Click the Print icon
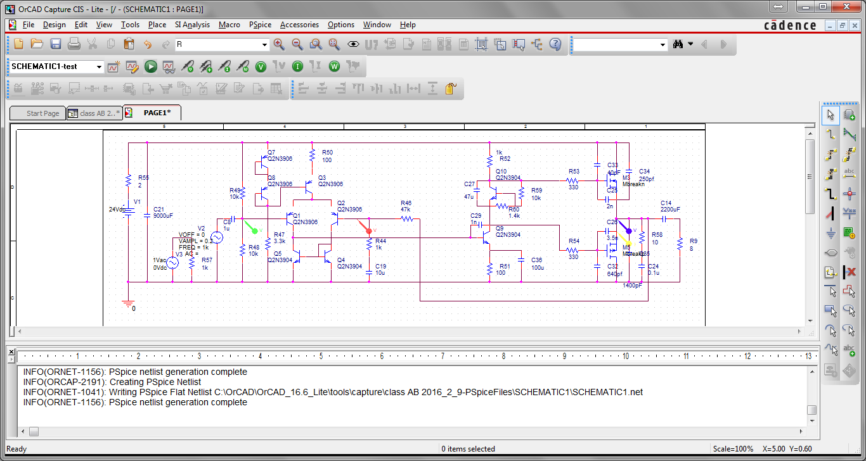 click(74, 44)
